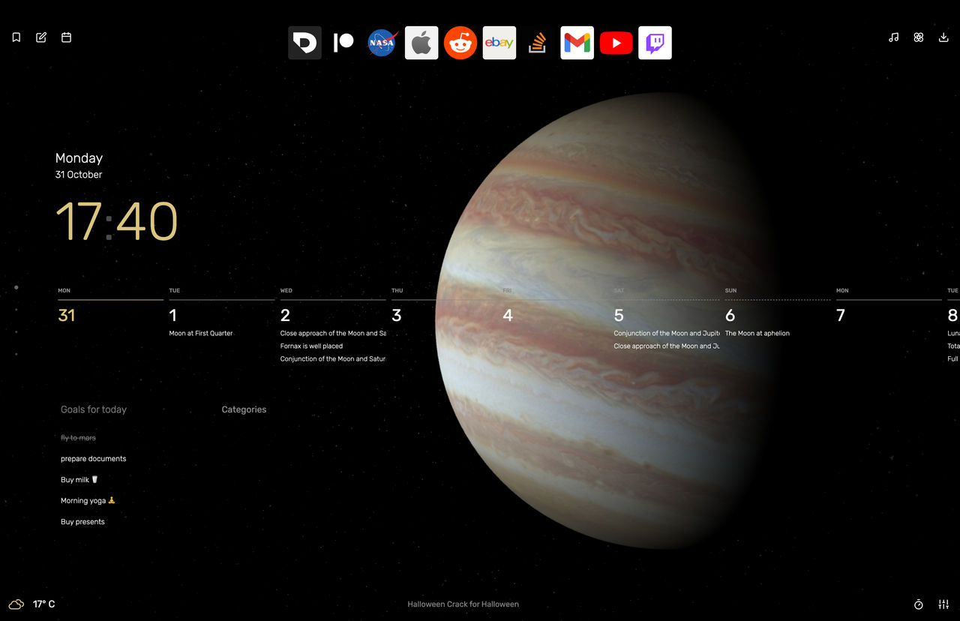Uncheck the completed 'fly to mars' goal
Screen dimensions: 960x621
coord(77,437)
